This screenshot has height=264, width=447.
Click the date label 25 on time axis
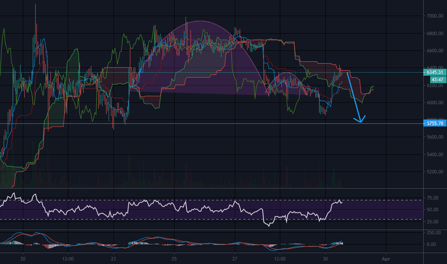coord(174,259)
